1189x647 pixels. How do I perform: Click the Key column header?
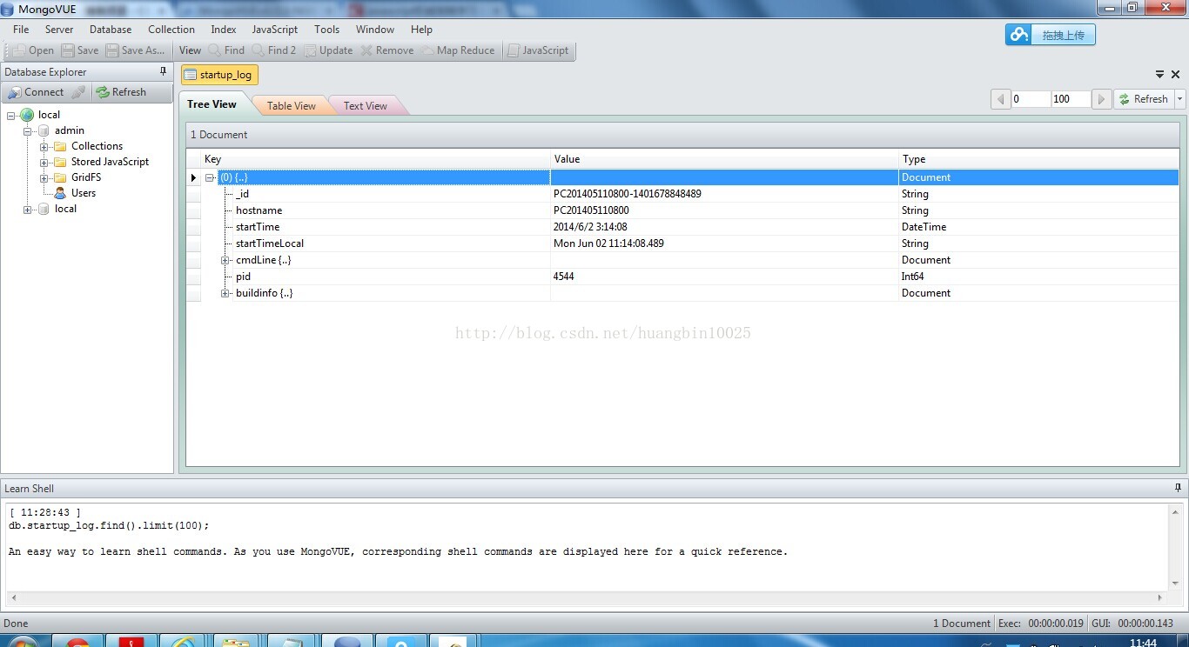(x=376, y=159)
